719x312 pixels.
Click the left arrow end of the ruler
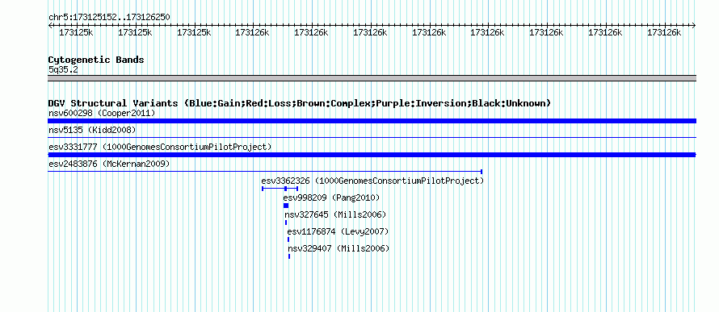point(50,26)
